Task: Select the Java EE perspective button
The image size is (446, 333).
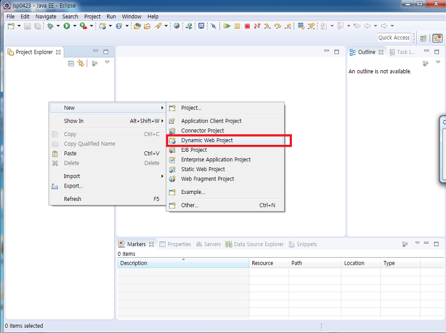Action: (x=438, y=38)
